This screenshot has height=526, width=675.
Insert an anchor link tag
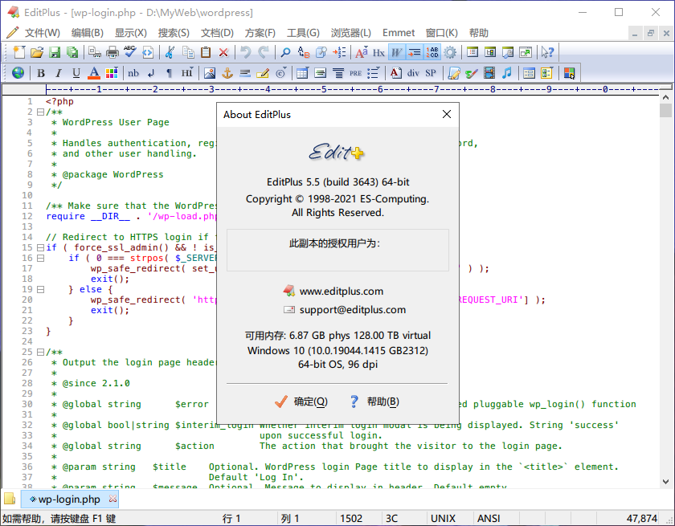pos(227,73)
